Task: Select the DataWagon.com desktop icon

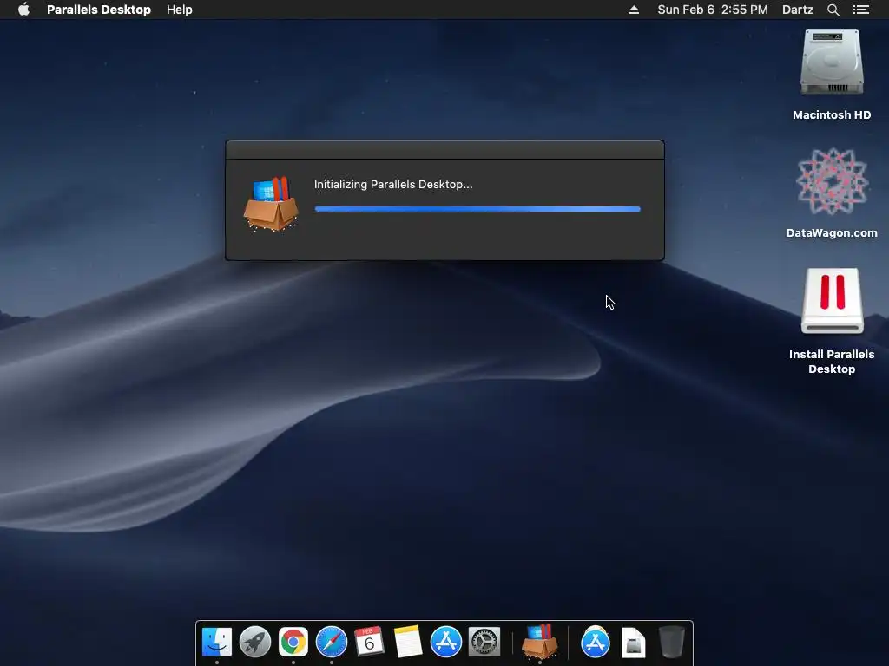Action: (x=832, y=181)
